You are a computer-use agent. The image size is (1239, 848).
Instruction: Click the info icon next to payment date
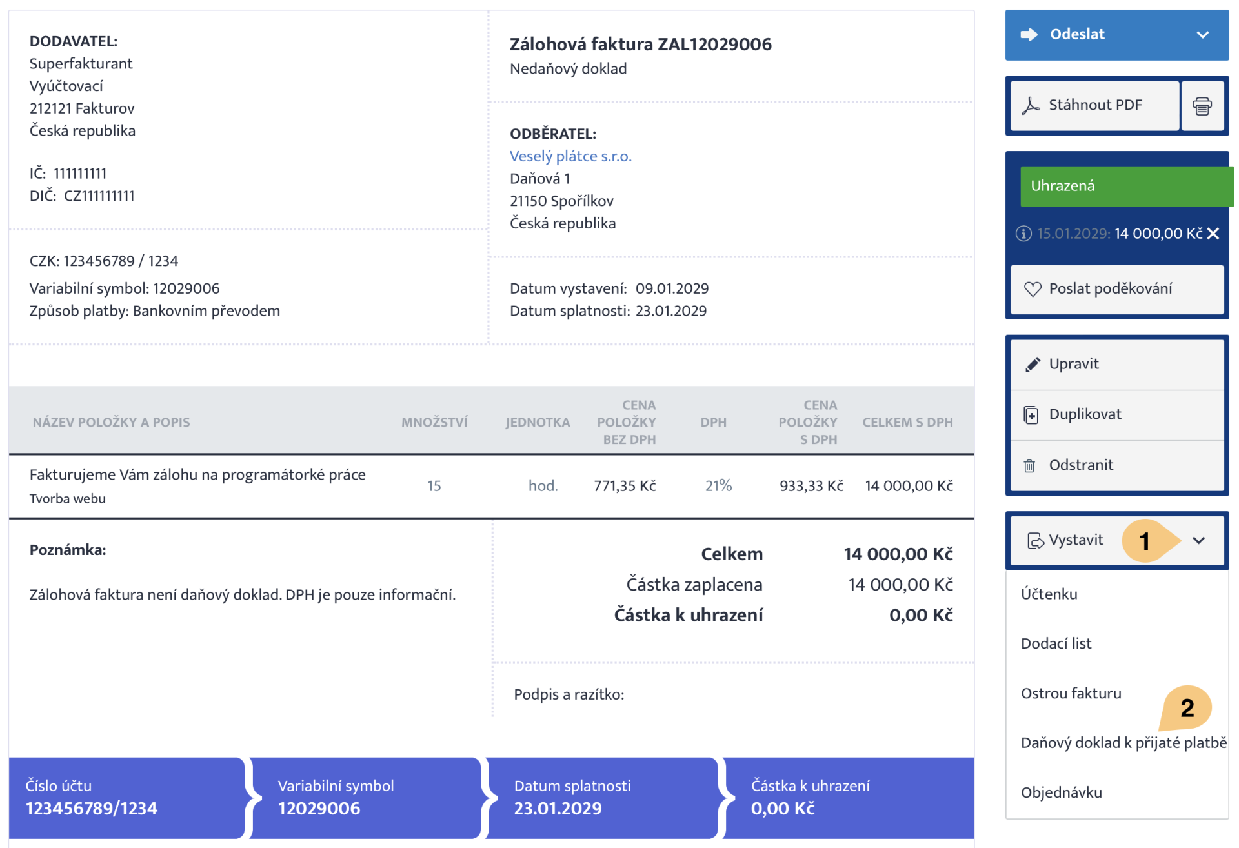click(x=1023, y=234)
